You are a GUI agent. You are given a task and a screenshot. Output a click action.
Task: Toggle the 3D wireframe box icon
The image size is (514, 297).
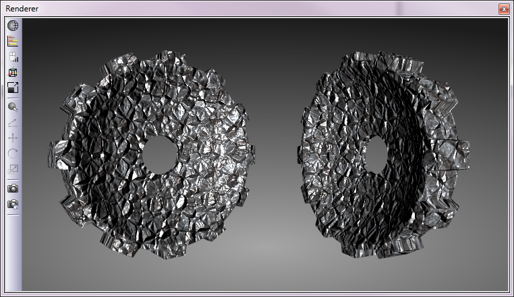click(x=13, y=73)
